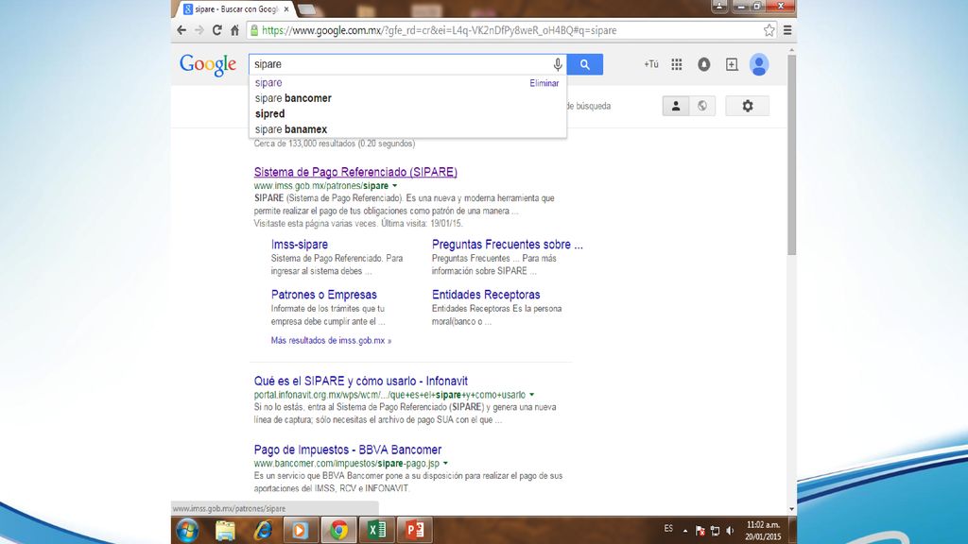The height and width of the screenshot is (544, 968).
Task: Bookmark this page with the star
Action: (x=769, y=30)
